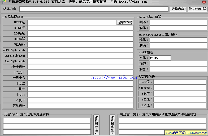Viewport: 208px width, 136px height.
Task: Click the MD5加密 output field
Action: (x=72, y=22)
